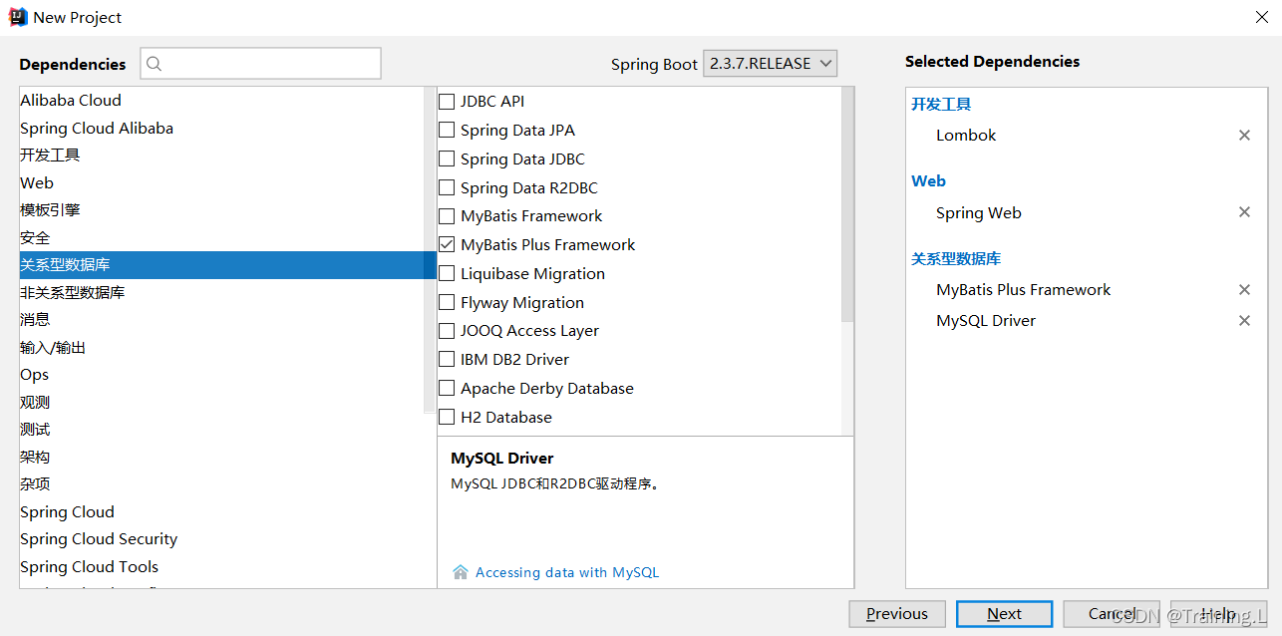Check the JOOQ Access Layer checkbox

pyautogui.click(x=447, y=331)
